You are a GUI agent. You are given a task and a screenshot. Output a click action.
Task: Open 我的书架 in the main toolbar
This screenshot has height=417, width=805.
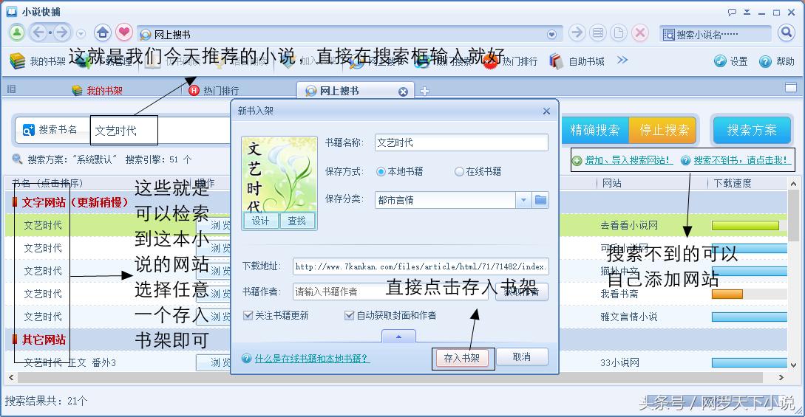click(x=38, y=61)
